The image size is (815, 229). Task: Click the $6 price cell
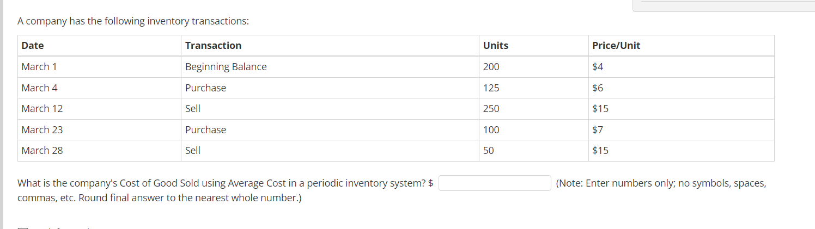pos(681,88)
